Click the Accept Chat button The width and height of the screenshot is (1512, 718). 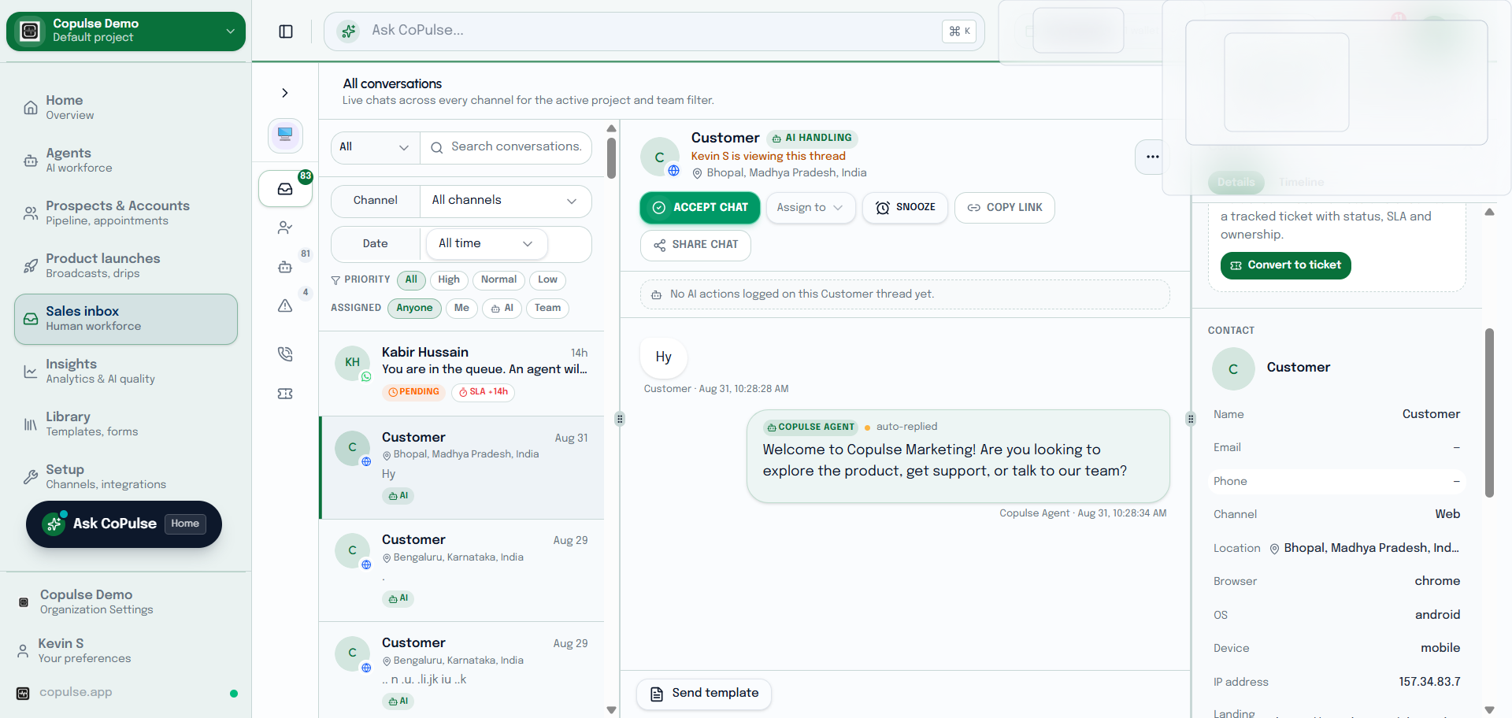pos(700,208)
